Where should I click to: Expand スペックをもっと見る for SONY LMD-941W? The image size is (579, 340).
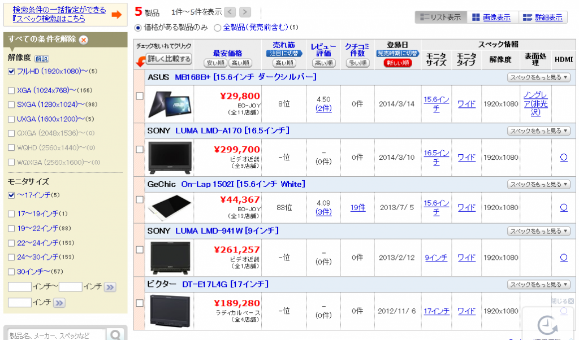pos(539,231)
